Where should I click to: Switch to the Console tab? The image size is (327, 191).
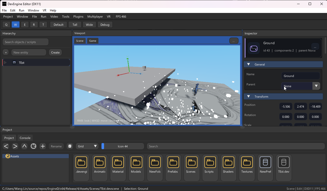[25, 138]
